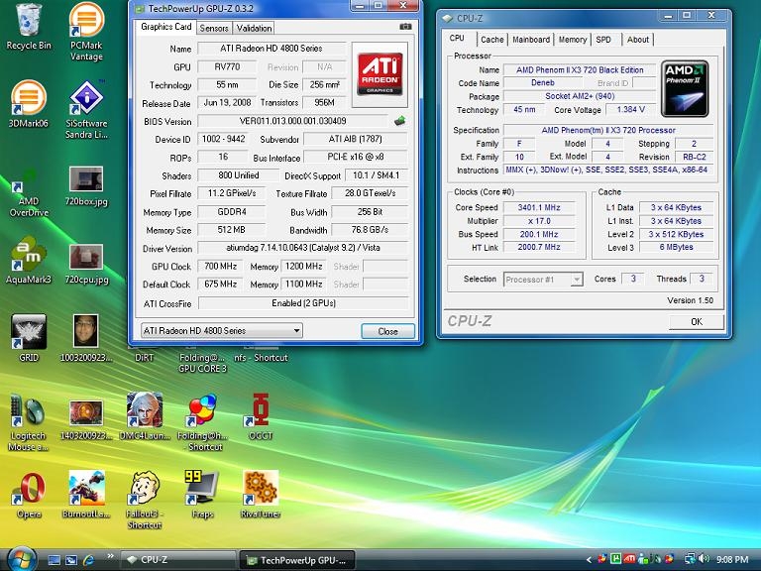Screen dimensions: 761x571
Task: Click the Level 3 cache 6 MBytes value
Action: 677,247
